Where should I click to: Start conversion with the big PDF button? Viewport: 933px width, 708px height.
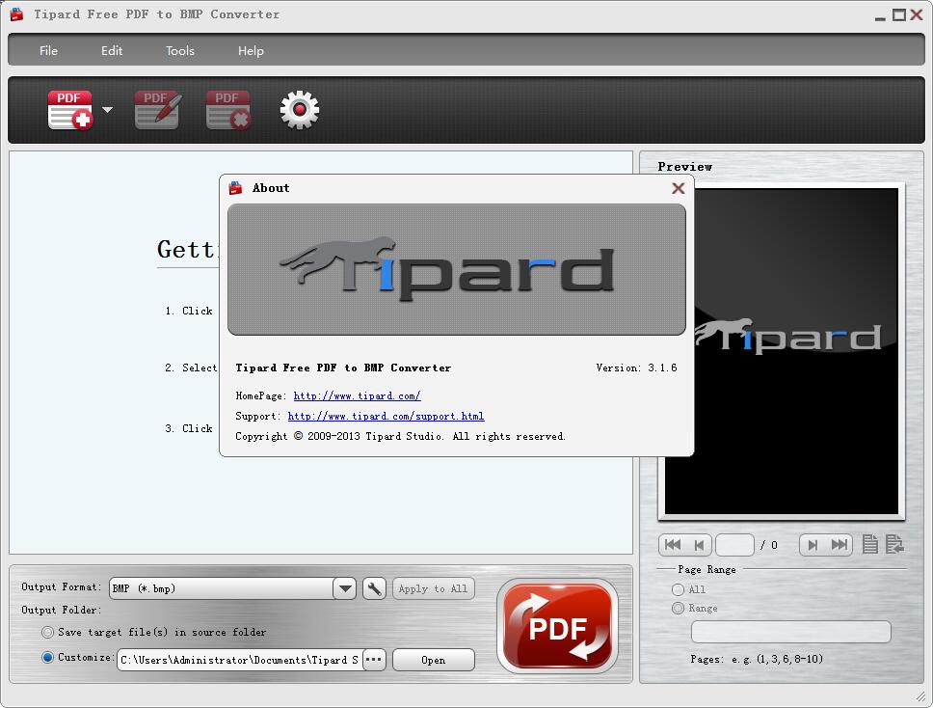557,626
